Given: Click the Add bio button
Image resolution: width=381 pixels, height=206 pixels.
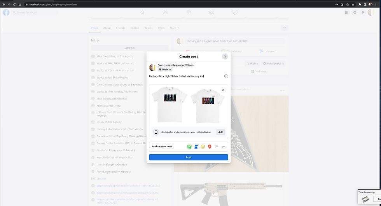Looking at the screenshot, I should 130,48.
